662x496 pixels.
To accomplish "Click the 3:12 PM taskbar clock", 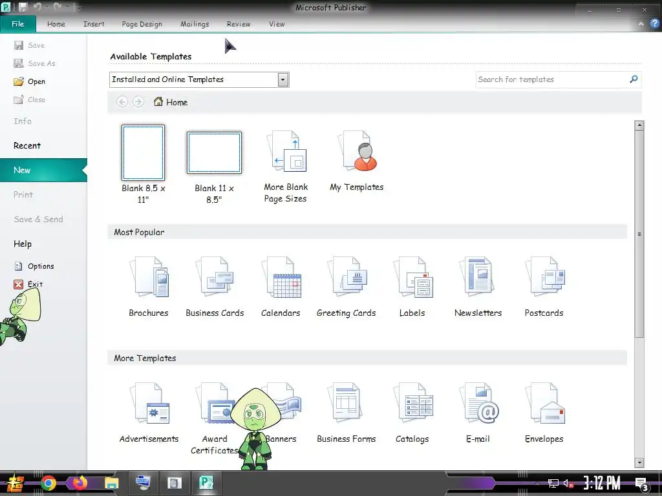I will (x=602, y=483).
